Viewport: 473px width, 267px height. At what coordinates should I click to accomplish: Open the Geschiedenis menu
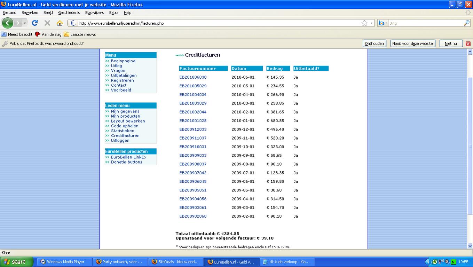pos(69,13)
